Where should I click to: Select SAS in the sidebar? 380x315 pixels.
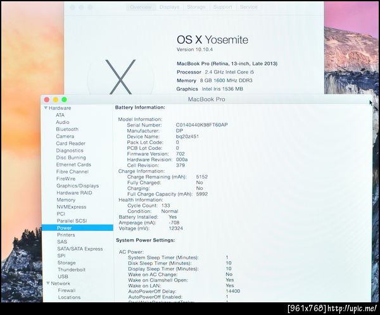(x=62, y=242)
